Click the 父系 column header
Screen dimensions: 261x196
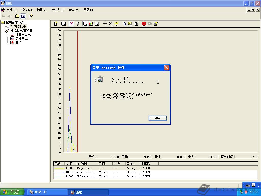(119, 164)
